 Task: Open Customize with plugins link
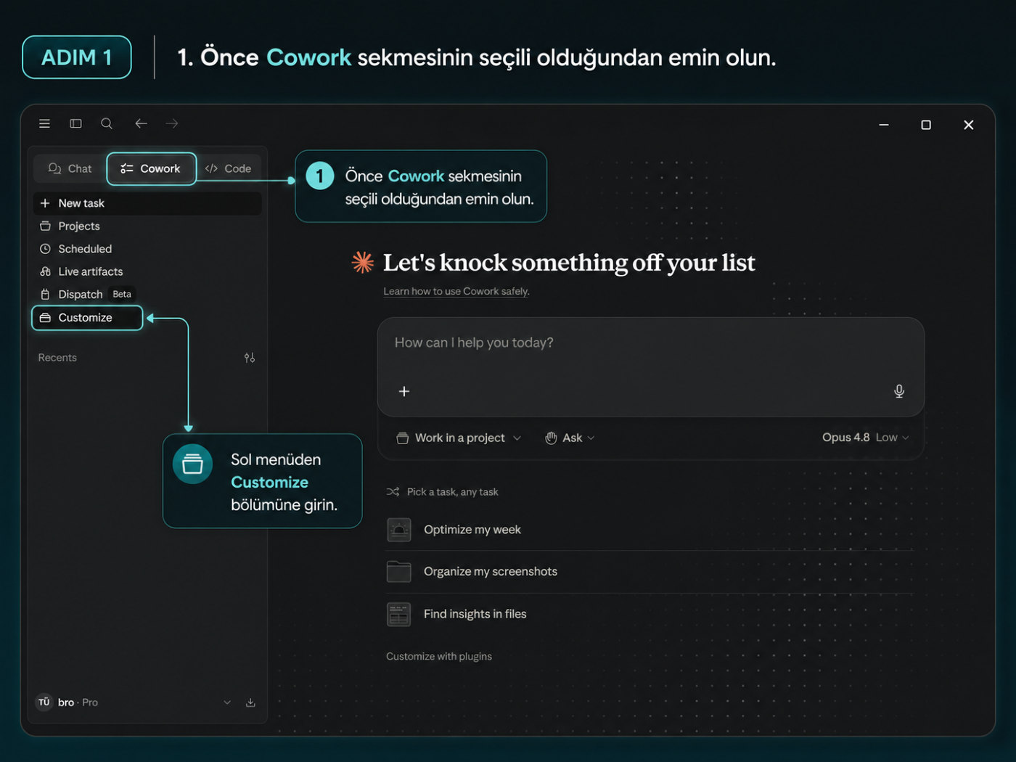[x=439, y=656]
